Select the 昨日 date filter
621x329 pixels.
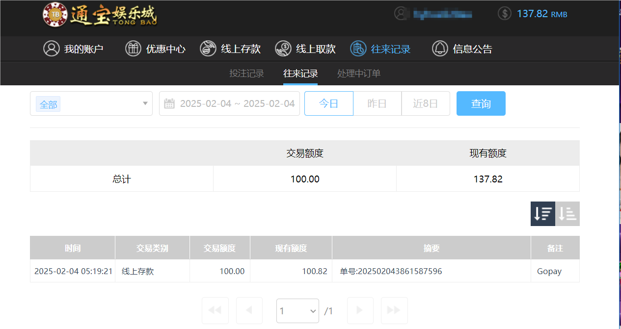pyautogui.click(x=377, y=103)
